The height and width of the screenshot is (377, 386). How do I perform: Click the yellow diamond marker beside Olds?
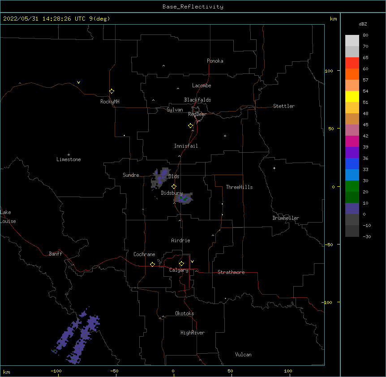[x=174, y=186]
